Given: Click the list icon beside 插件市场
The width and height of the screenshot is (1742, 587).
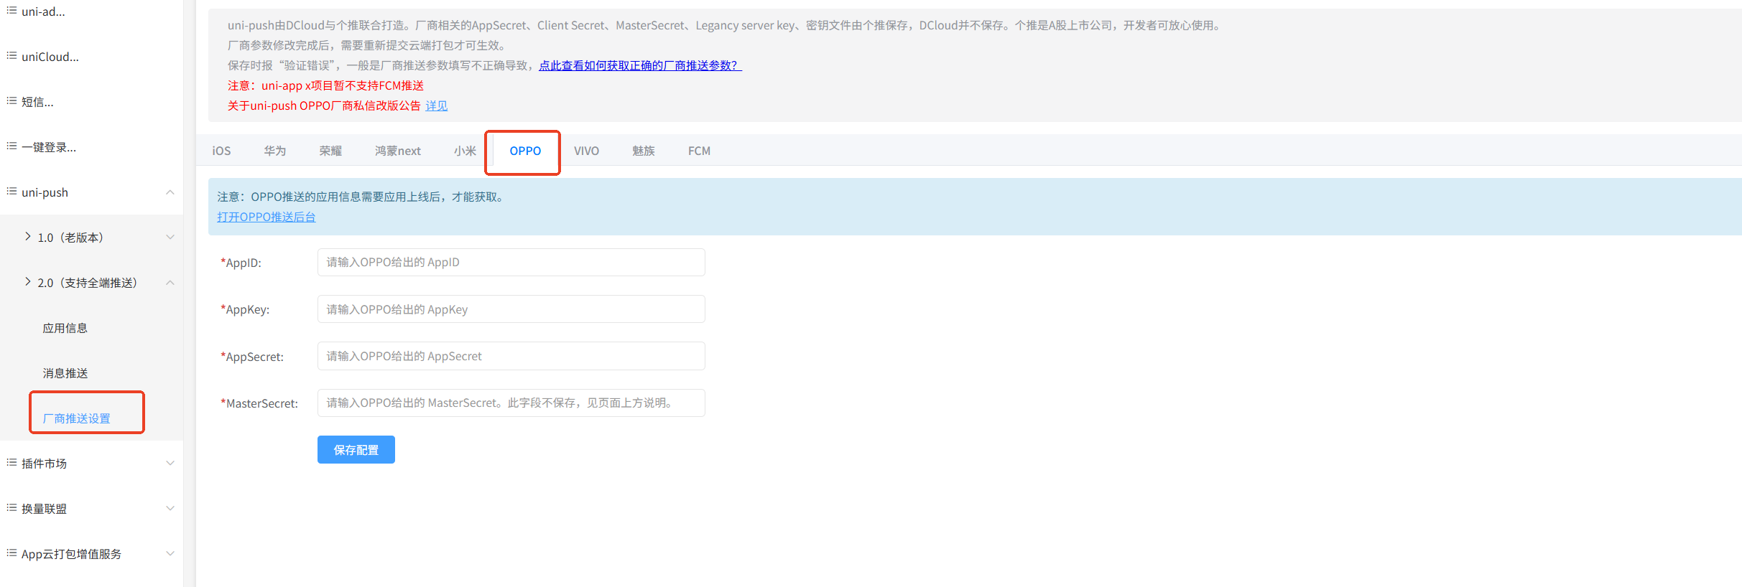Looking at the screenshot, I should (11, 463).
